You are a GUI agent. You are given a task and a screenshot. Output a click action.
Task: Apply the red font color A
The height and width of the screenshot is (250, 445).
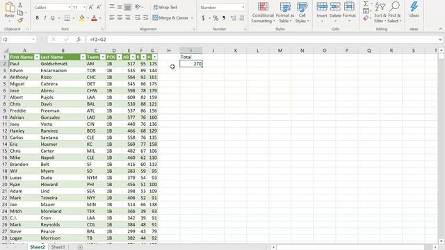95,18
